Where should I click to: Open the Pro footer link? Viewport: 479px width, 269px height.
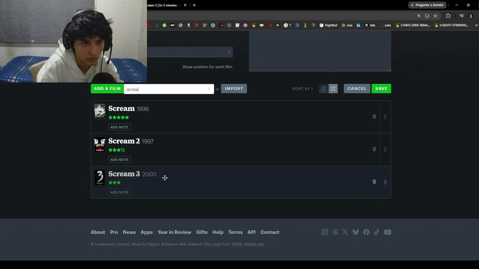click(114, 232)
